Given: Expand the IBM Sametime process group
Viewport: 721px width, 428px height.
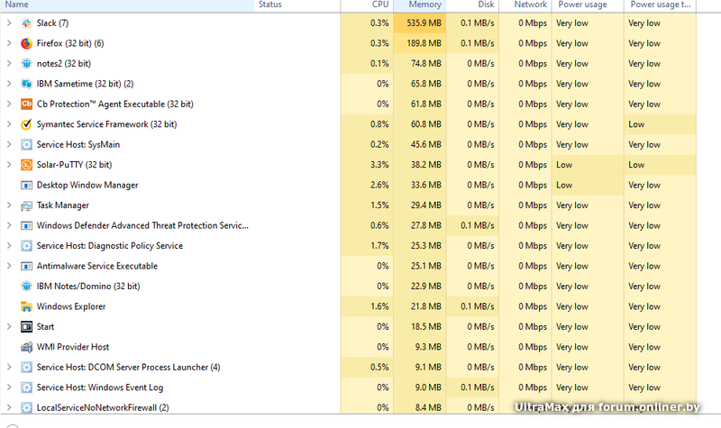Looking at the screenshot, I should 8,84.
